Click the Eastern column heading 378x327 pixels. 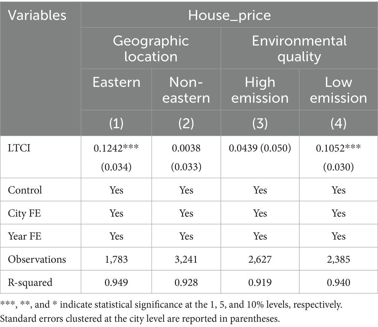pyautogui.click(x=116, y=82)
